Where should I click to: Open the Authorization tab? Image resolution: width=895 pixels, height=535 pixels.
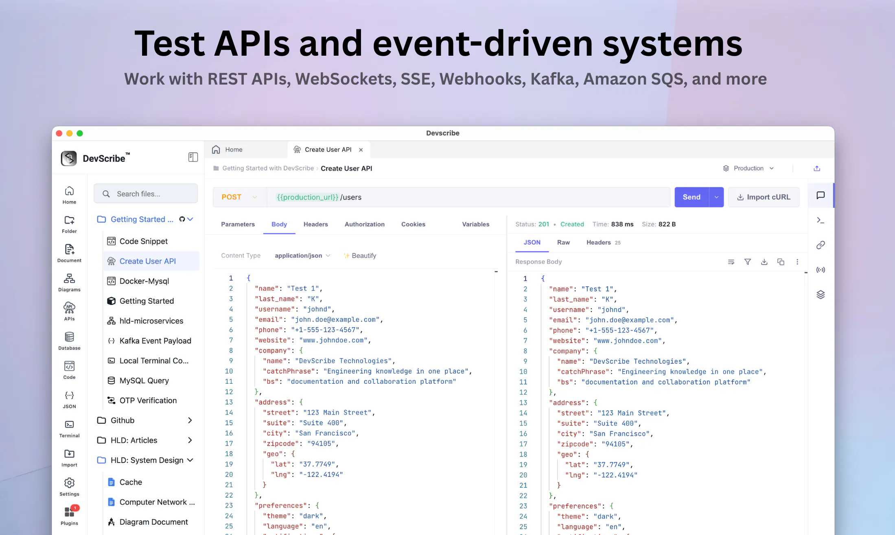point(365,224)
